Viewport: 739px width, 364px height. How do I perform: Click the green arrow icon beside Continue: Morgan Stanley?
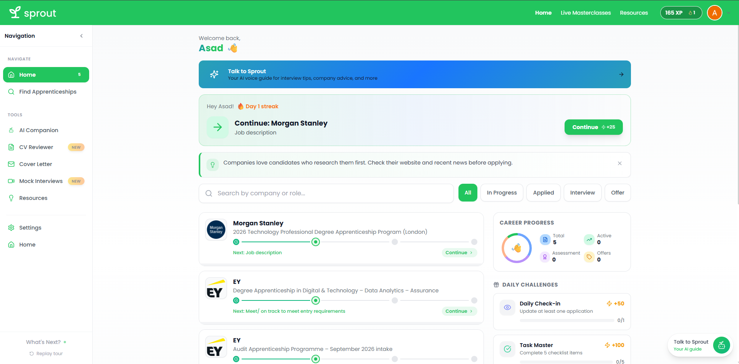pyautogui.click(x=218, y=127)
